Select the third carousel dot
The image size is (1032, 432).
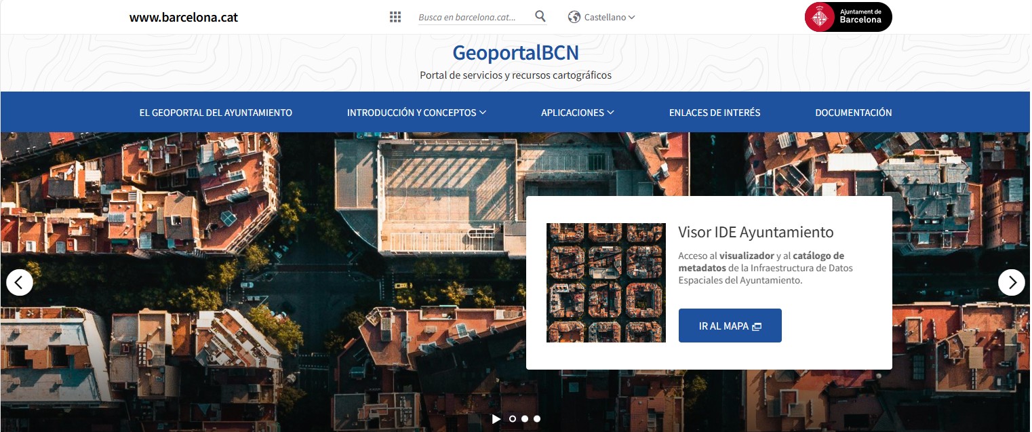(537, 419)
